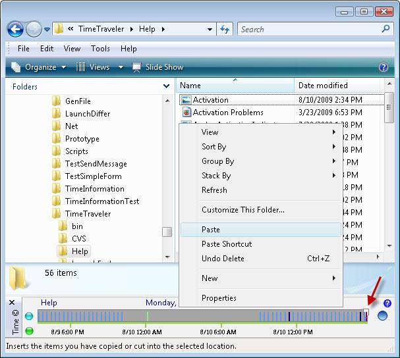The image size is (400, 358).
Task: Choose Customize This Folder...
Action: (261, 210)
